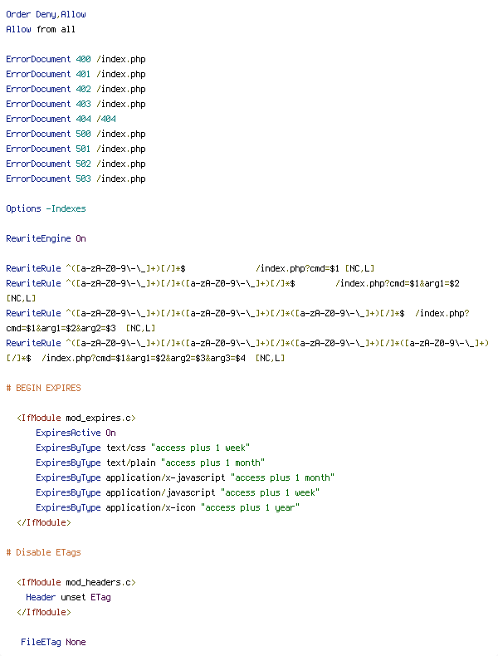Click the '<IfModule mod_headers.c>' opening tag
Viewport: 498px width, 656px height.
pyautogui.click(x=76, y=582)
